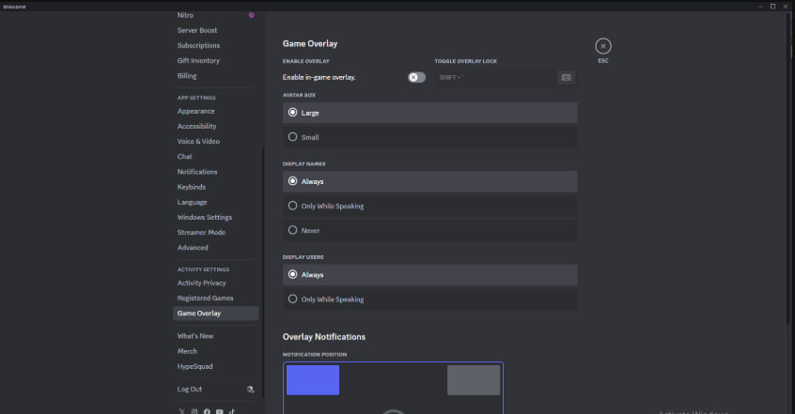Screen dimensions: 795x414
Task: Set Display Users to Only While Speaking
Action: pyautogui.click(x=429, y=299)
